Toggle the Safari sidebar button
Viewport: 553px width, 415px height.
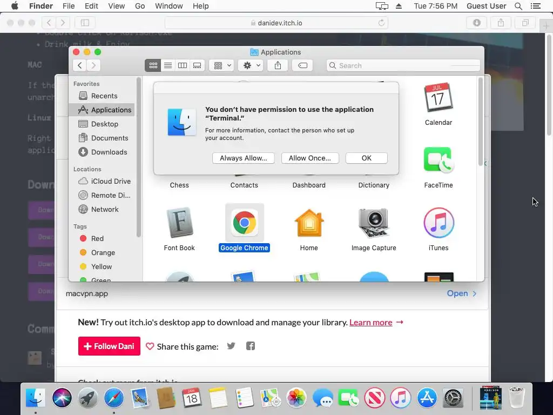[x=85, y=23]
